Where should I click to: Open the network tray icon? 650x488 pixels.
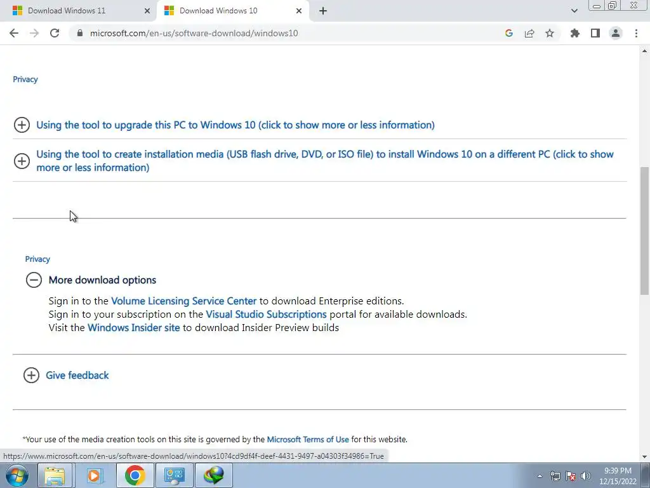coord(555,476)
